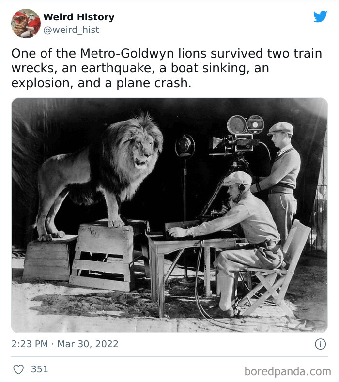339x382 pixels.
Task: Click the word 'earthquake' in the tweet
Action: (118, 68)
